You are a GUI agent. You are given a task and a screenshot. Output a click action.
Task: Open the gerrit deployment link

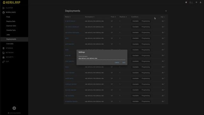[67, 38]
